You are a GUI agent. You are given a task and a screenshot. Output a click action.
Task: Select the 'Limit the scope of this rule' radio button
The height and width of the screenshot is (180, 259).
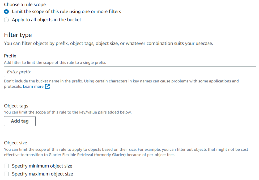pyautogui.click(x=6, y=12)
